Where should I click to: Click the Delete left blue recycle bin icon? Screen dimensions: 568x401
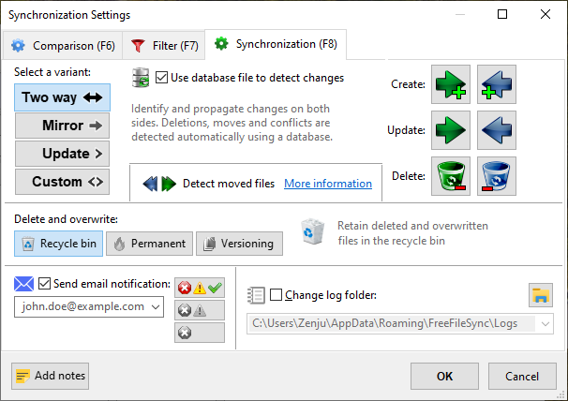(497, 176)
